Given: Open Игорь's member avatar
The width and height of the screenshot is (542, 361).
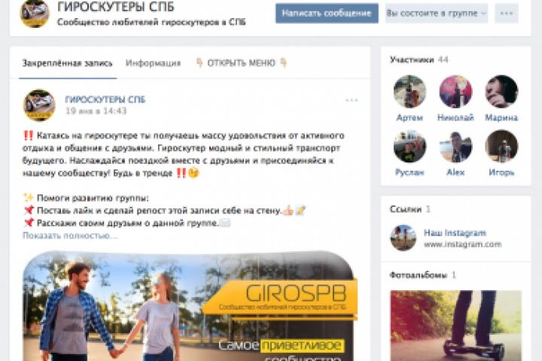Looking at the screenshot, I should pyautogui.click(x=501, y=146).
